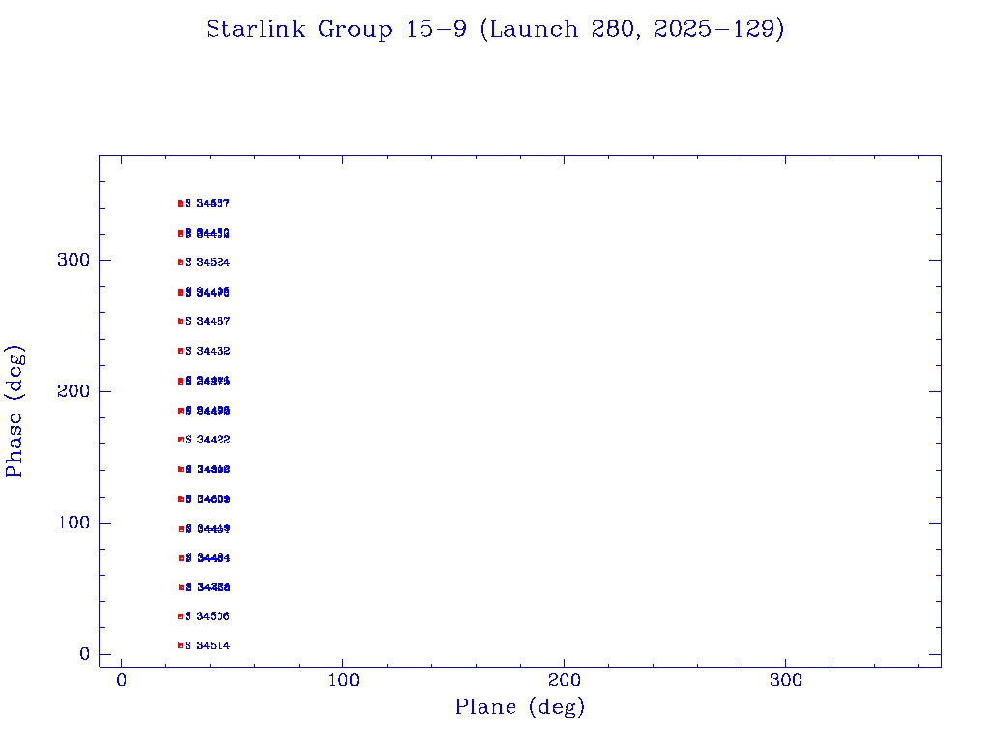Click the 'Phase (deg)' y-axis title

point(15,411)
